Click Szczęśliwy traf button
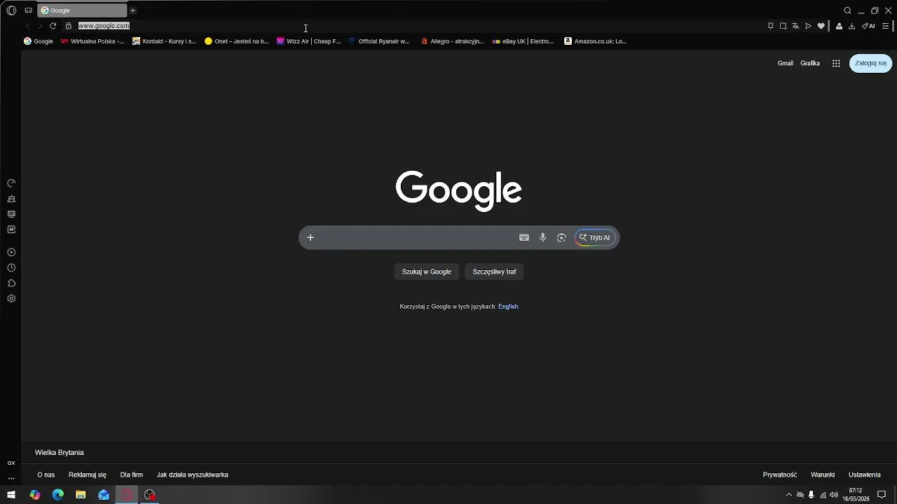This screenshot has width=897, height=504. coord(494,272)
